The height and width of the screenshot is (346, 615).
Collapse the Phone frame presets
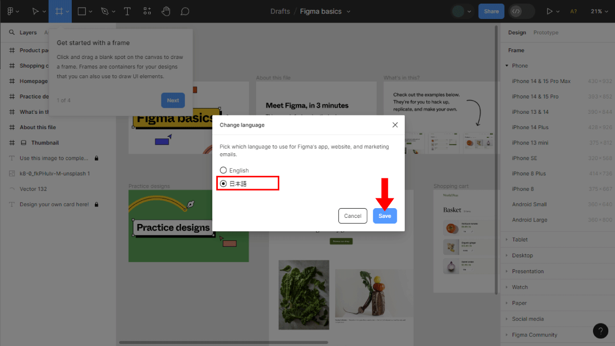click(507, 66)
